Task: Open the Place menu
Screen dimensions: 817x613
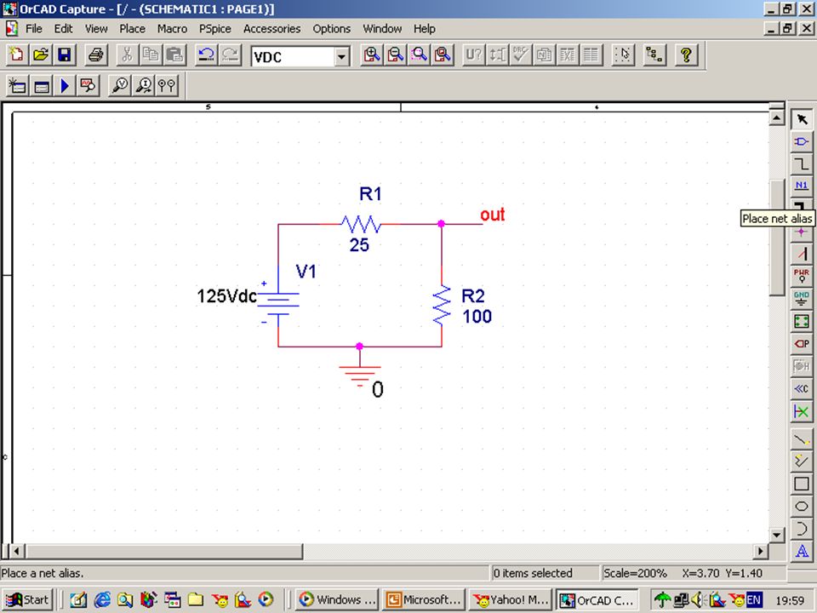Action: pyautogui.click(x=133, y=29)
